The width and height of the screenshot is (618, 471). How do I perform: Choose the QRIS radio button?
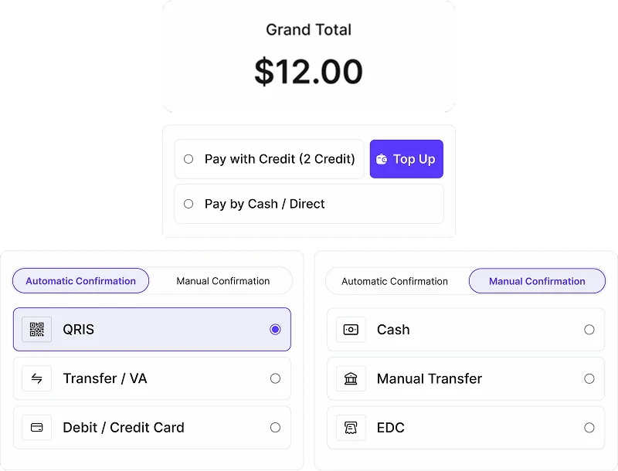click(x=275, y=330)
